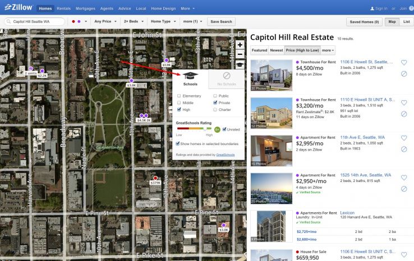Select the $3.0K marker near E Pine St
This screenshot has height=261, width=414.
pyautogui.click(x=224, y=225)
